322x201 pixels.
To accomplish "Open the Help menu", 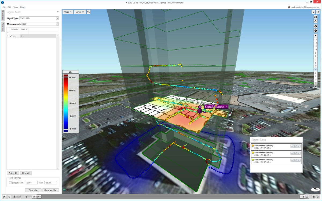I will pyautogui.click(x=22, y=7).
